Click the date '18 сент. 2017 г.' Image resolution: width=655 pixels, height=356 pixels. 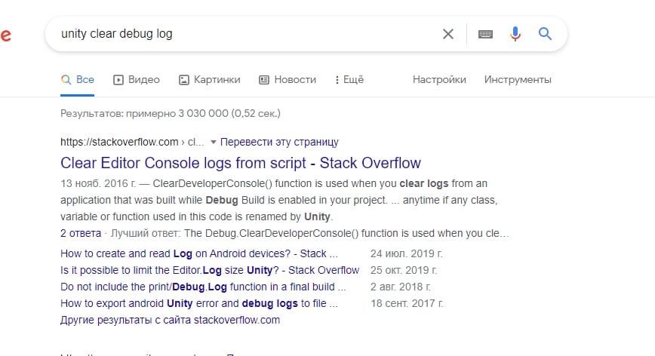point(407,303)
